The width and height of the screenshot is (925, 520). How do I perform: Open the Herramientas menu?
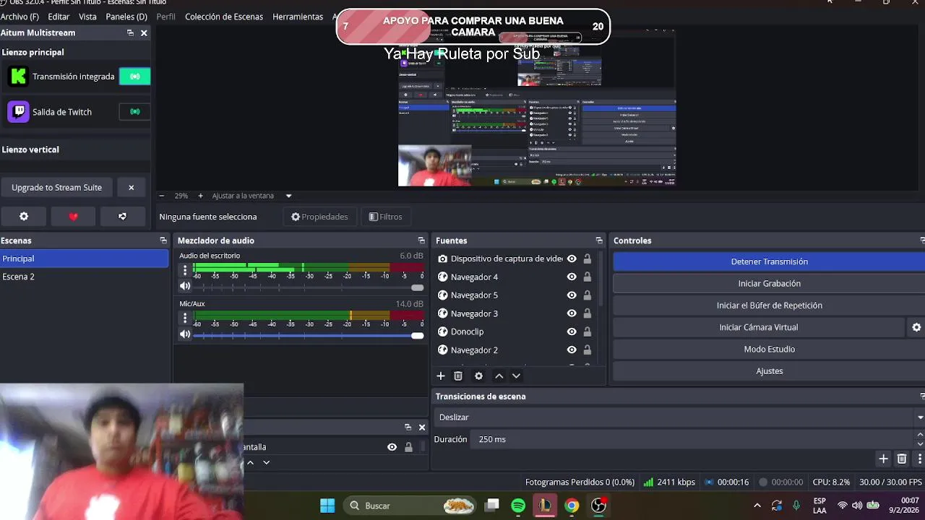point(298,17)
